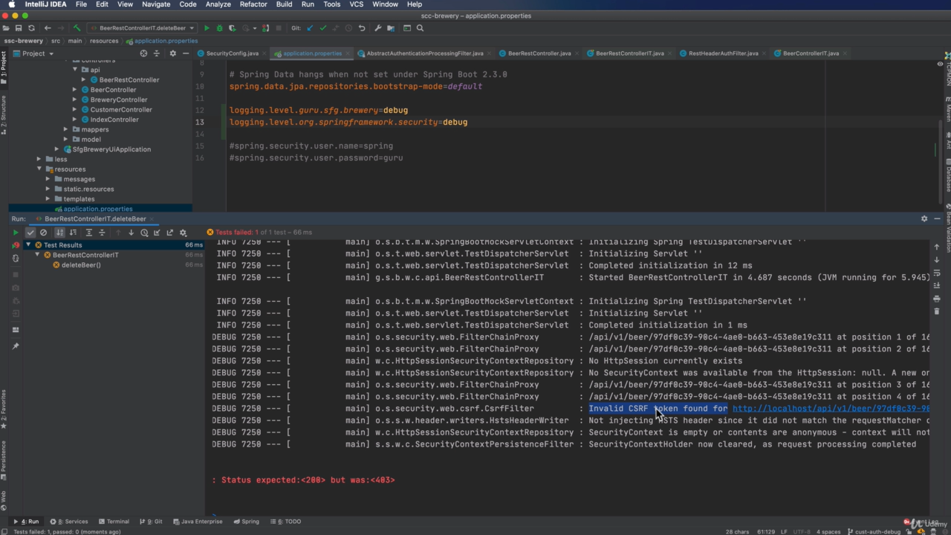This screenshot has height=535, width=951.
Task: Click the Git commit checkmark icon
Action: [x=322, y=28]
